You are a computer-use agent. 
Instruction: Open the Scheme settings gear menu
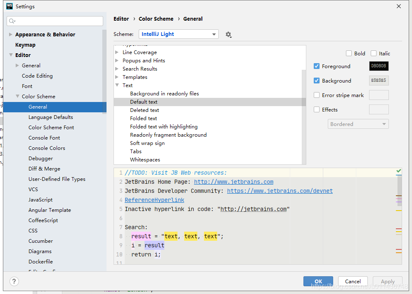pyautogui.click(x=229, y=34)
